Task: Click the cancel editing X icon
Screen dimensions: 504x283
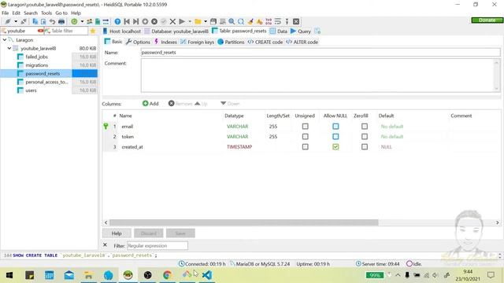Action: tap(172, 21)
